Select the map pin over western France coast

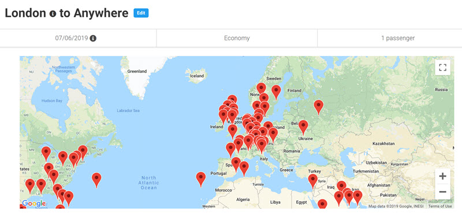230,149
